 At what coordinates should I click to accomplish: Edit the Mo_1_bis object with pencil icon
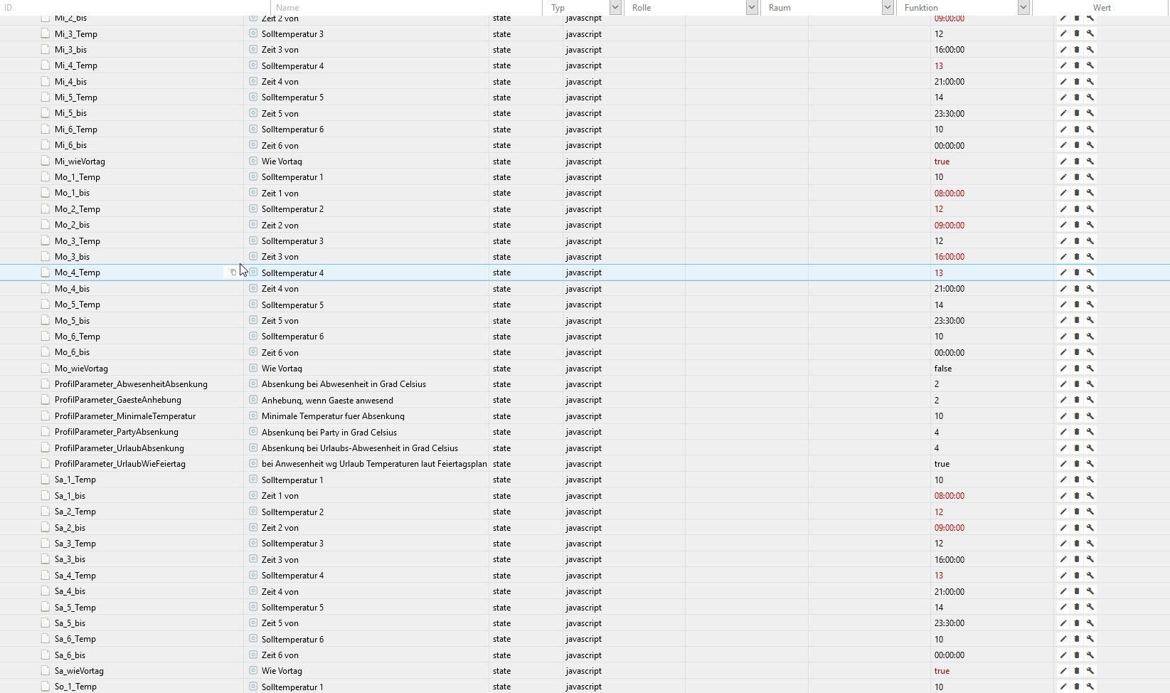pos(1063,193)
